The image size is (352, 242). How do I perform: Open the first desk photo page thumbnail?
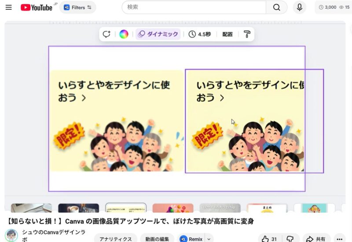tap(31, 208)
